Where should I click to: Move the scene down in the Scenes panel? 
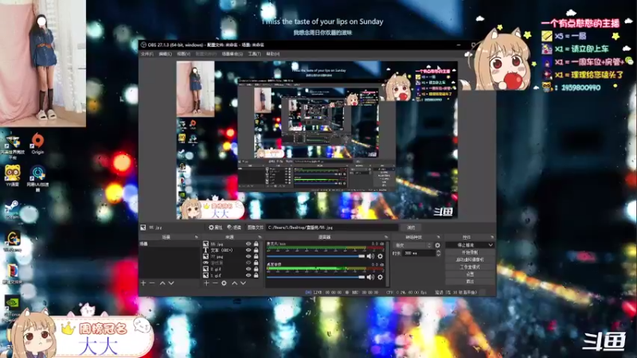pos(171,283)
